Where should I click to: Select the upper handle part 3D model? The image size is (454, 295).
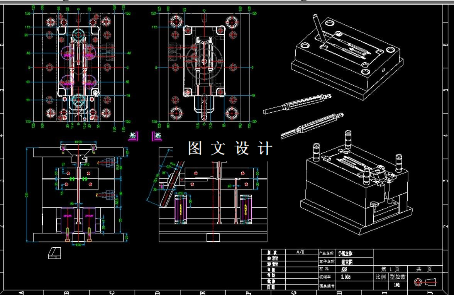tap(297, 103)
